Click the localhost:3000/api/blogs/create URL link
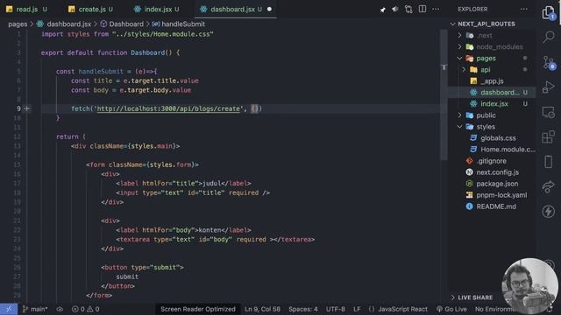 pos(168,108)
